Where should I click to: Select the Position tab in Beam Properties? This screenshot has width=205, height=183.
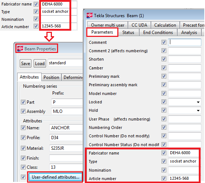(x=51, y=77)
